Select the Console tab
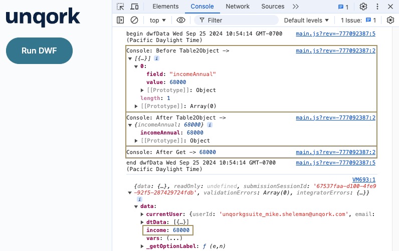This screenshot has height=251, width=399. click(202, 6)
